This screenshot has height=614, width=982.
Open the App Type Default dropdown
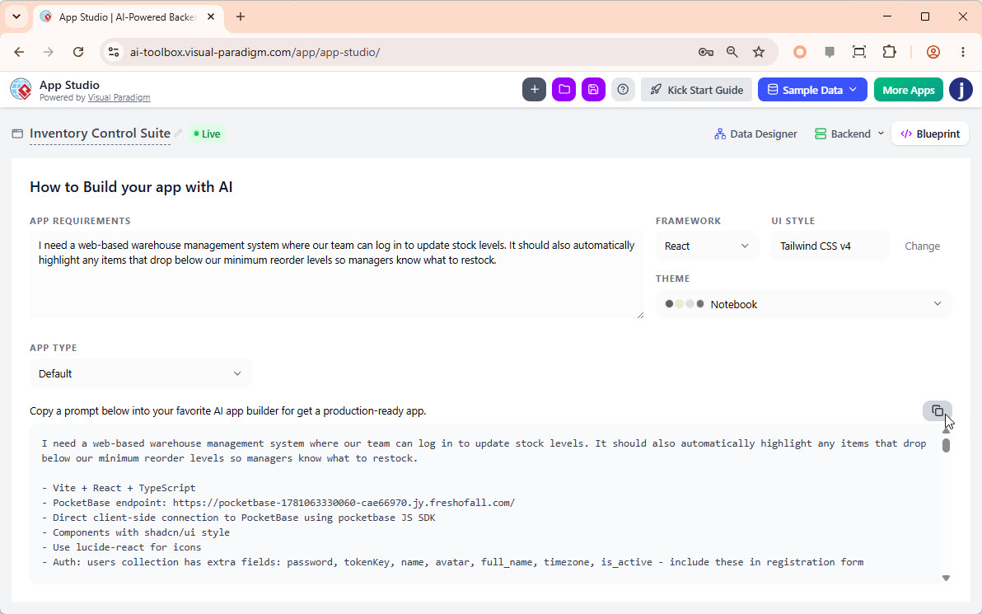pos(140,373)
